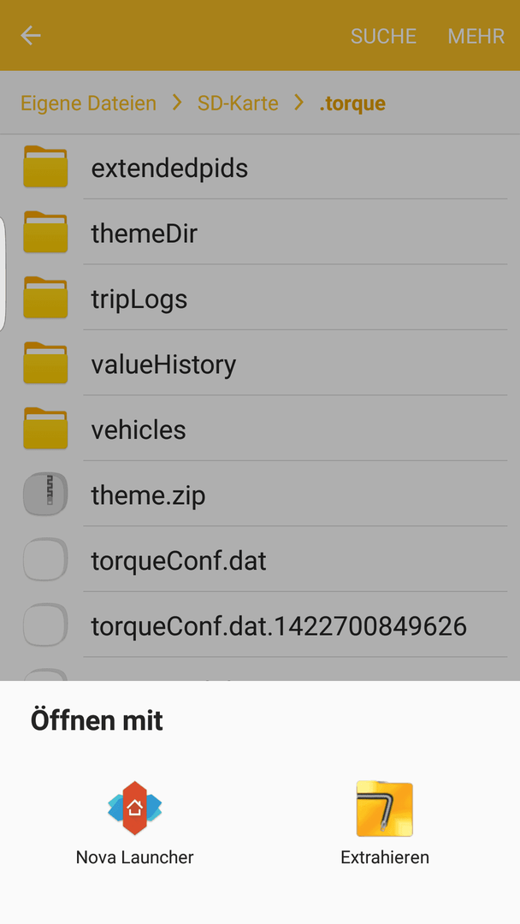Go to Eigene Dateien breadcrumb
Viewport: 520px width, 924px height.
[x=88, y=104]
